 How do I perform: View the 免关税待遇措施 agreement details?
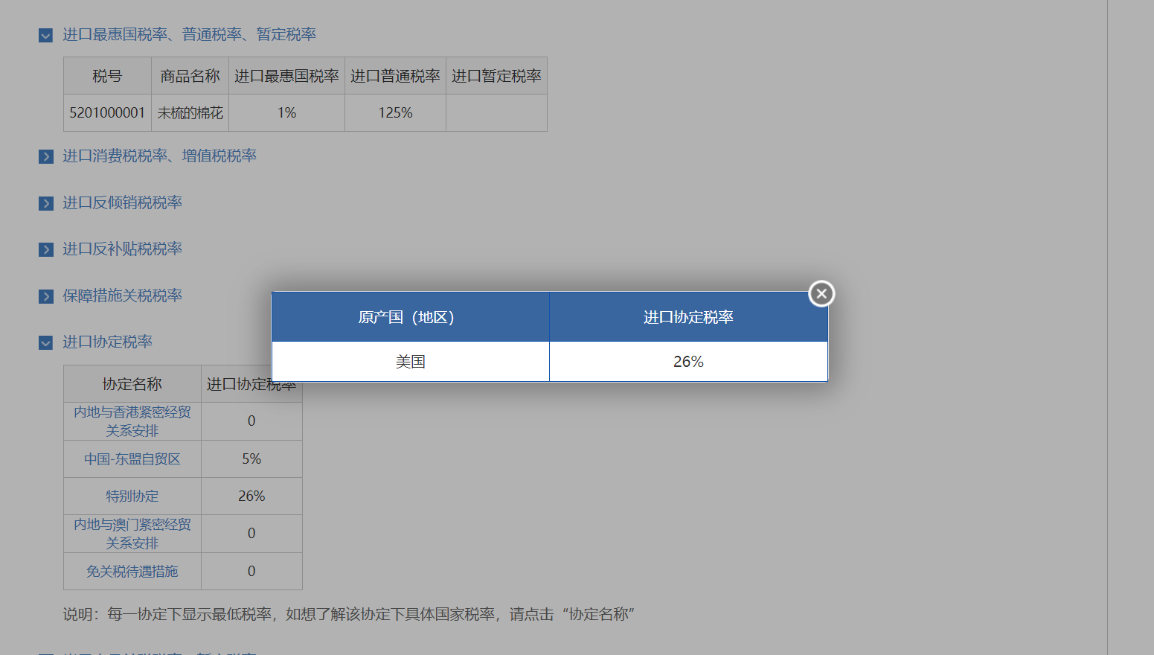(x=132, y=572)
